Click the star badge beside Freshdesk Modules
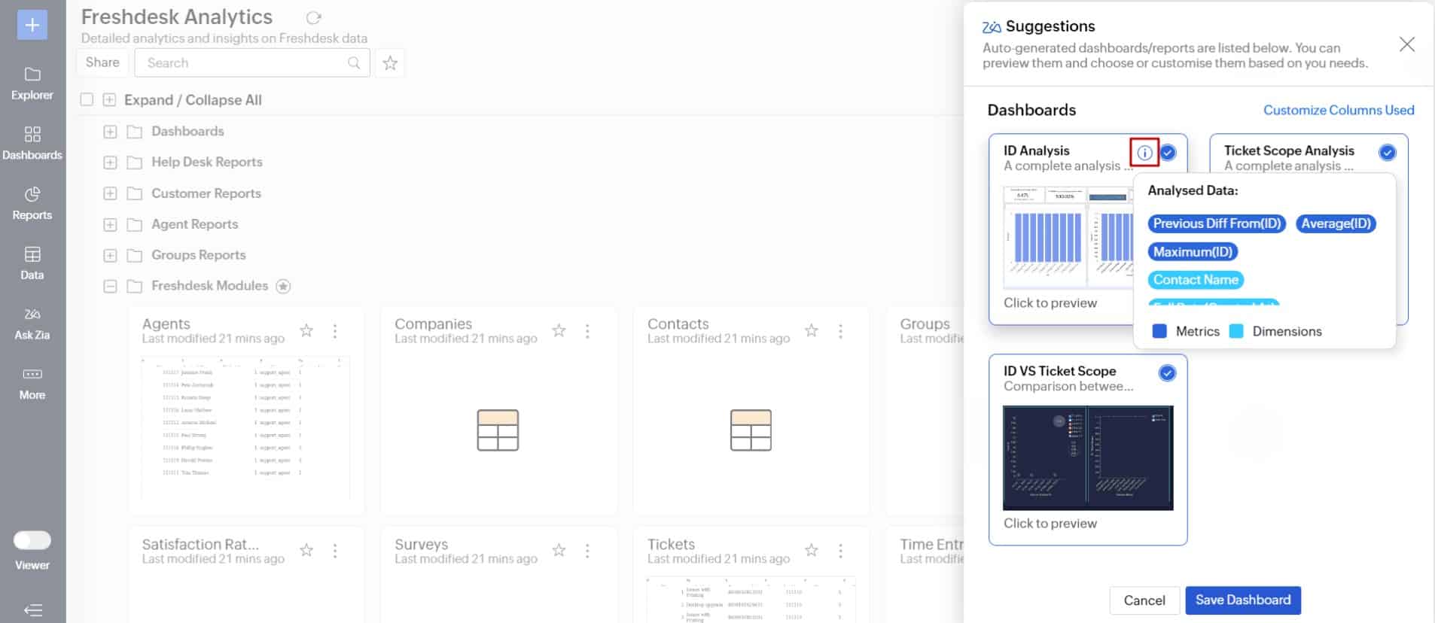Screen dimensions: 1435x623 tap(283, 286)
